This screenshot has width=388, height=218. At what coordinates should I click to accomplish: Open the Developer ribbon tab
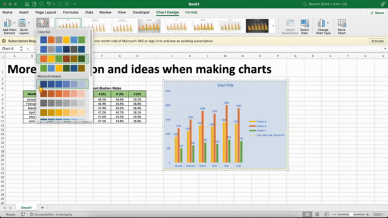tap(141, 12)
